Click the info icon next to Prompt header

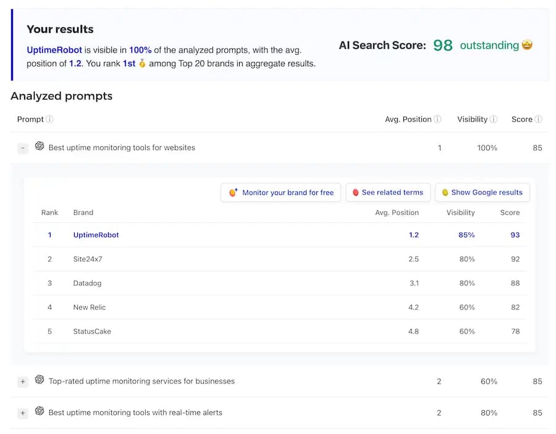pyautogui.click(x=49, y=119)
